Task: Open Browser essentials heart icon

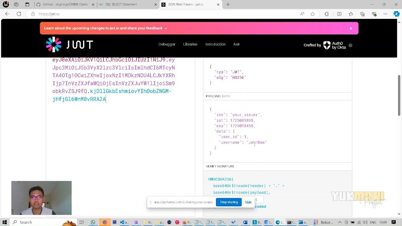Action: (374, 14)
